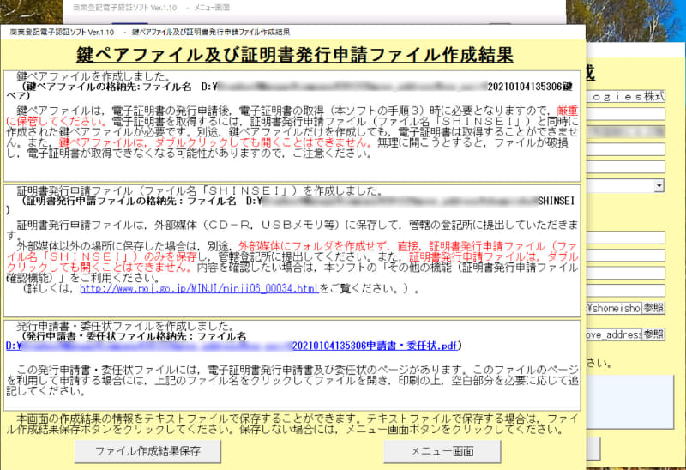Click the 参照 button next to ove_address field
This screenshot has height=470, width=686.
[x=653, y=334]
